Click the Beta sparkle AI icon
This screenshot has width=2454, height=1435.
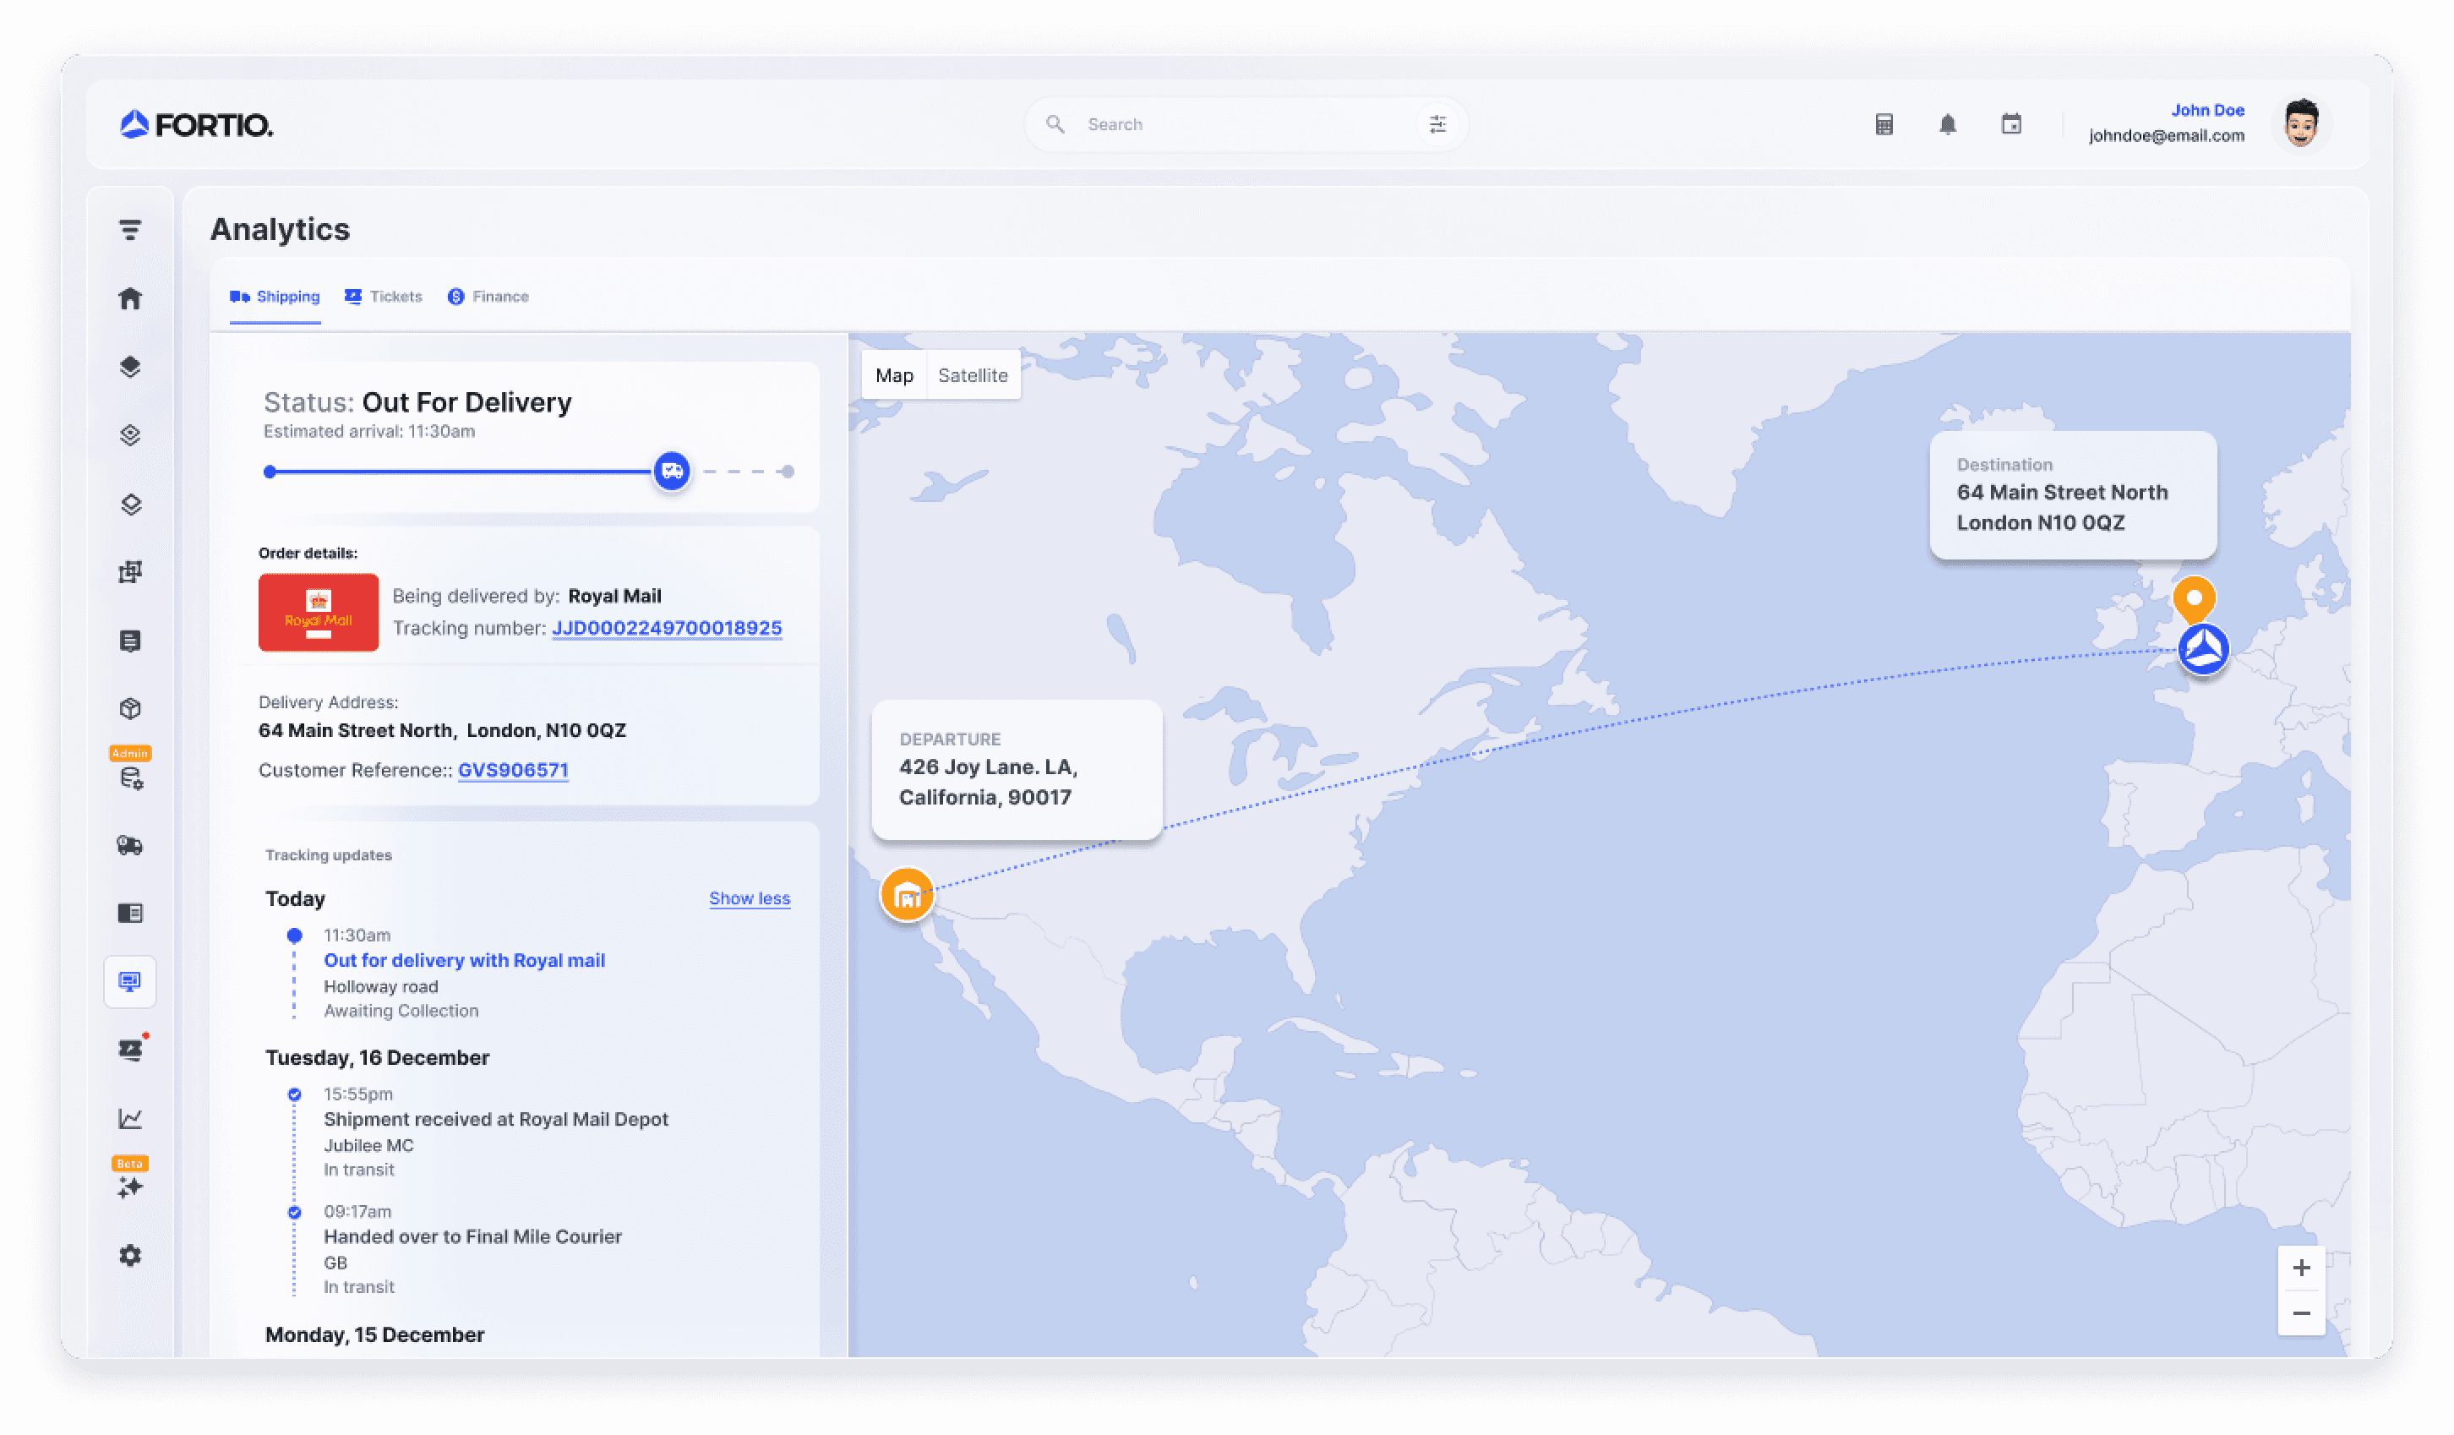coord(129,1187)
